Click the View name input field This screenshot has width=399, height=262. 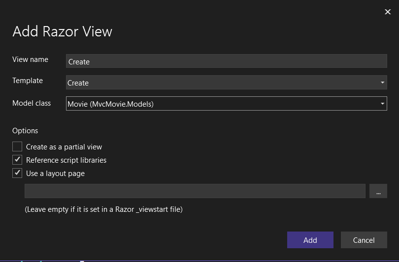[227, 61]
